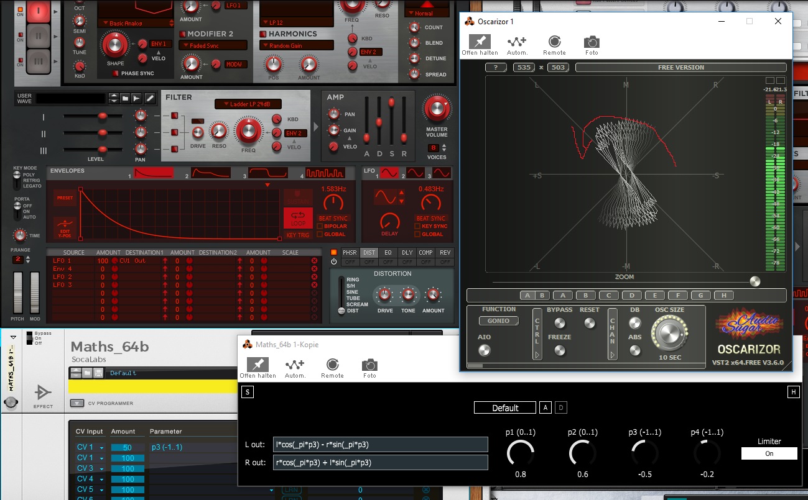Clear the Env 4 modulation row X
This screenshot has width=808, height=500.
click(x=314, y=269)
